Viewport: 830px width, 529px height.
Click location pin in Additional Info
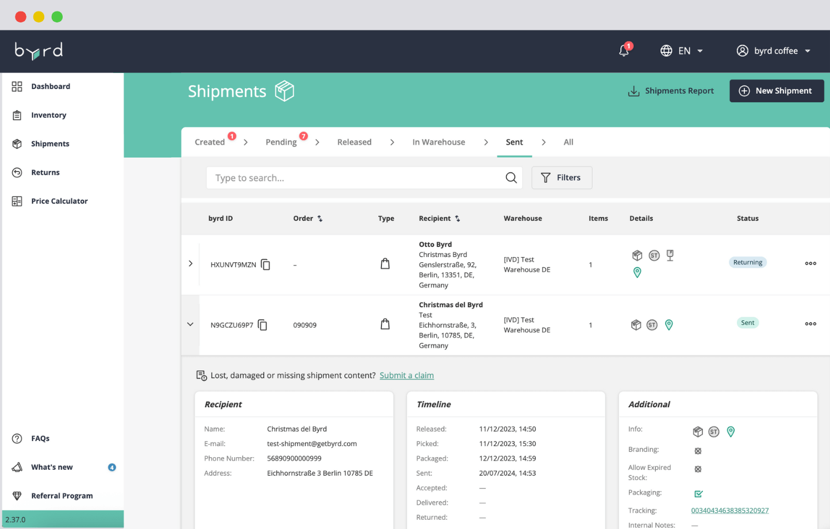pyautogui.click(x=731, y=431)
